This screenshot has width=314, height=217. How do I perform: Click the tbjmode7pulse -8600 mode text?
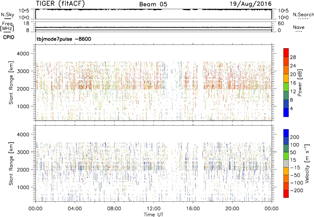click(64, 39)
